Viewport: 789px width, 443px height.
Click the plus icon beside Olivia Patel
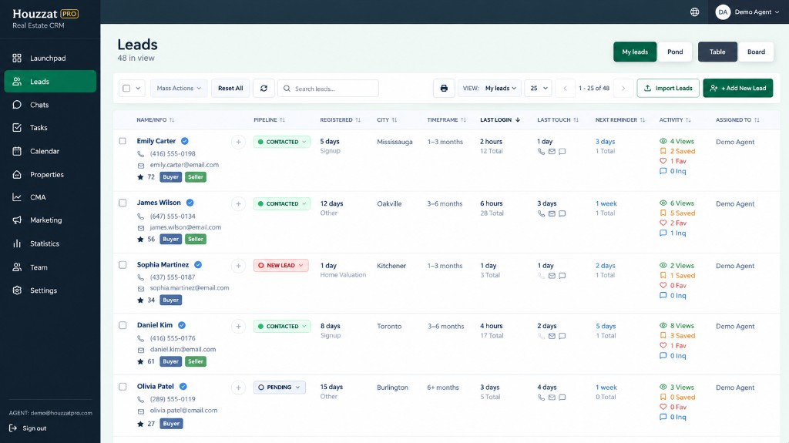click(239, 388)
